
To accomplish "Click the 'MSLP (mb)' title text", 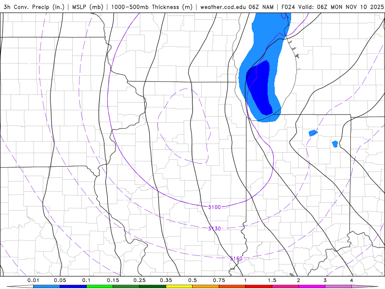I will coord(88,7).
